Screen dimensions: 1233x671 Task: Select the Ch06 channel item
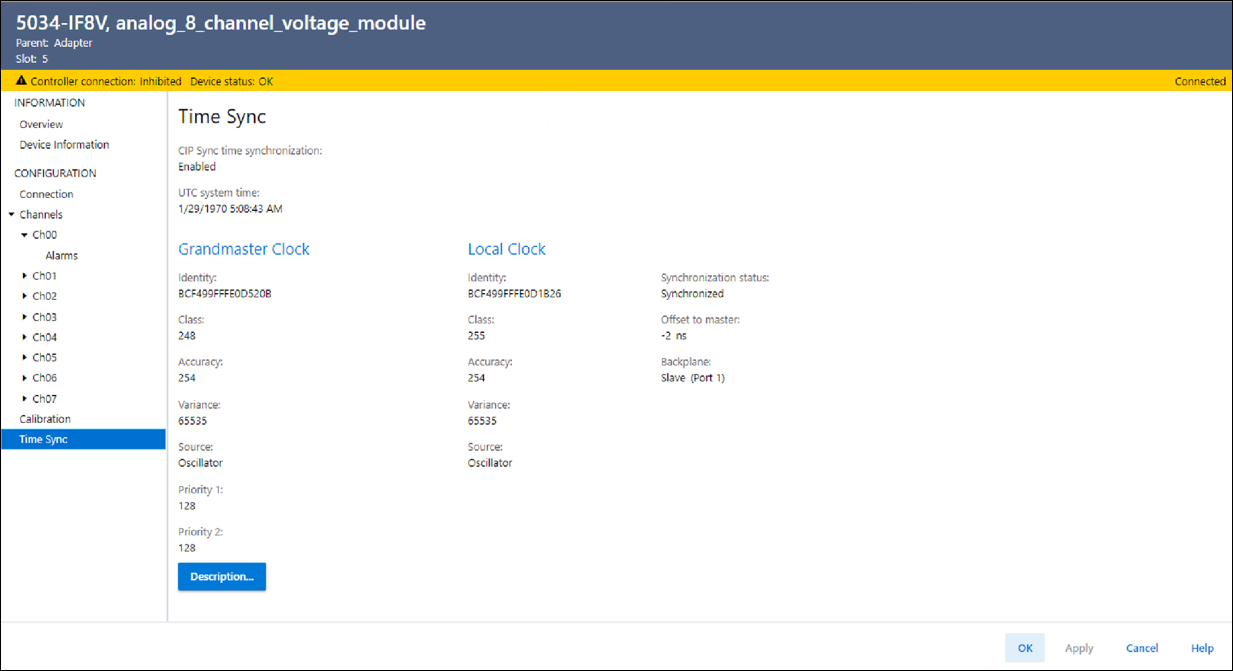point(44,378)
